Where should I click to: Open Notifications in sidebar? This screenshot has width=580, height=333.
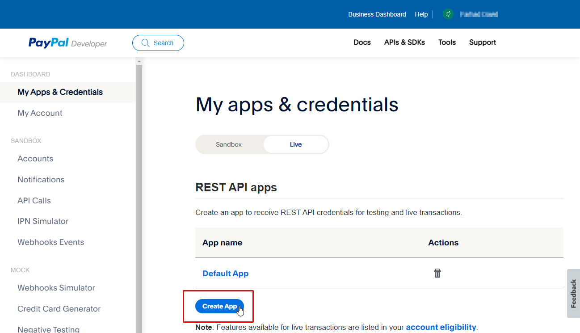41,180
